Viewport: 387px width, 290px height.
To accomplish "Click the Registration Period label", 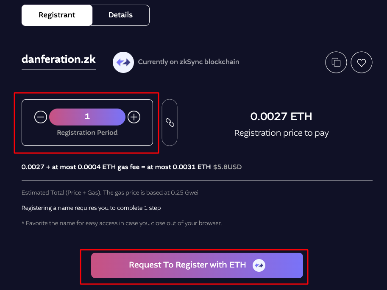I will [x=87, y=133].
